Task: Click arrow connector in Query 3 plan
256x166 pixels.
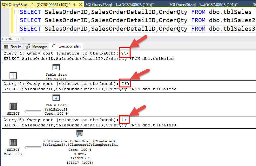Action: click(33, 147)
